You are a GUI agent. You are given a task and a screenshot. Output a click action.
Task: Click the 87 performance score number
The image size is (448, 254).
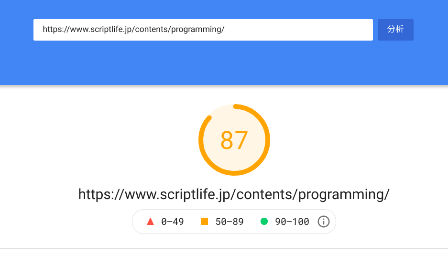[234, 140]
